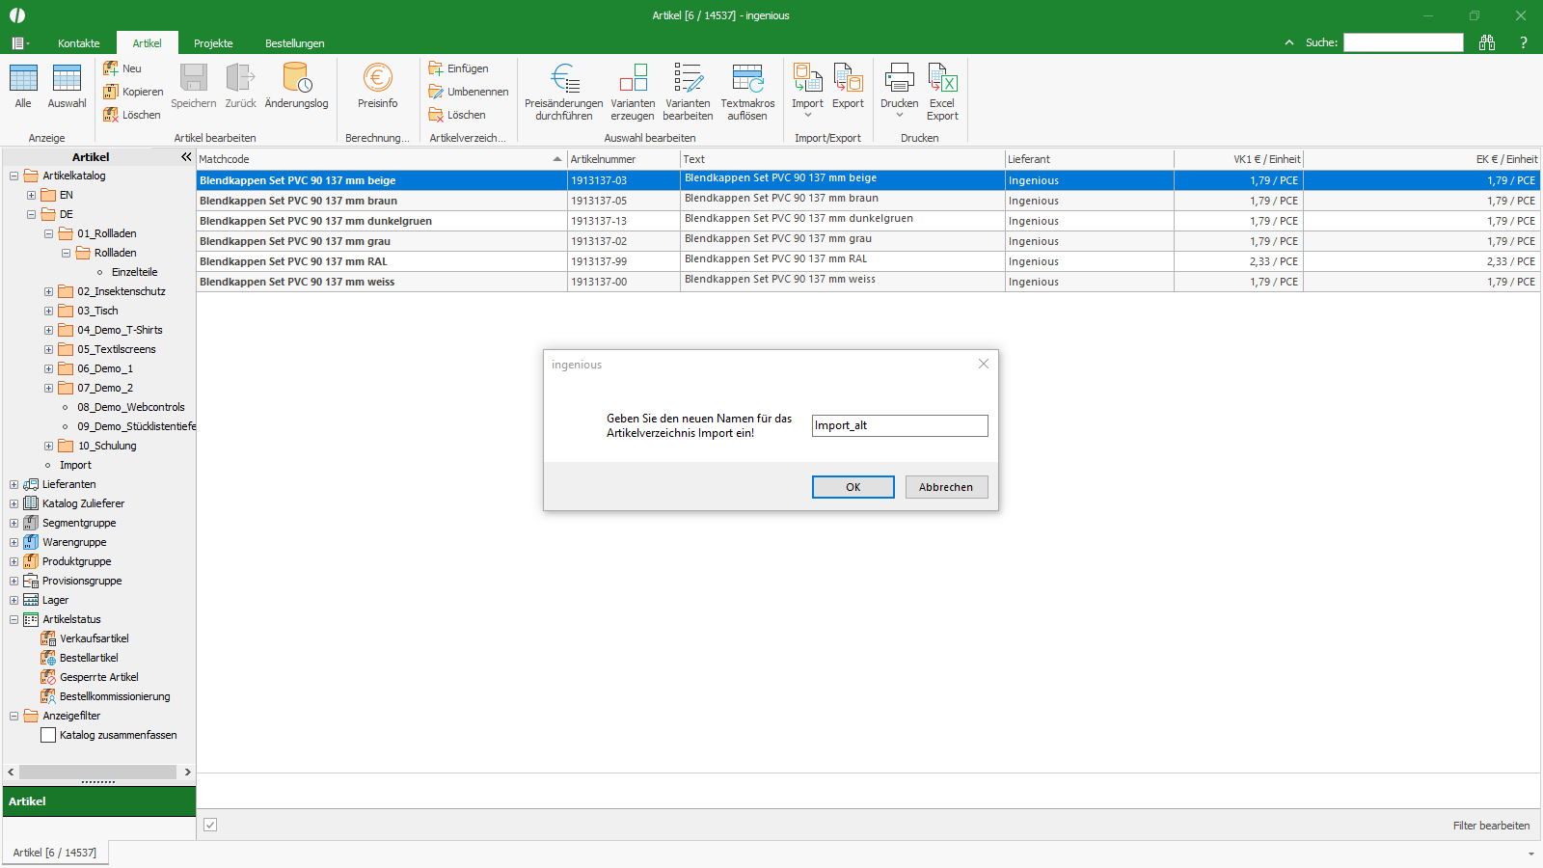
Task: Select the Import tree entry
Action: pyautogui.click(x=75, y=465)
